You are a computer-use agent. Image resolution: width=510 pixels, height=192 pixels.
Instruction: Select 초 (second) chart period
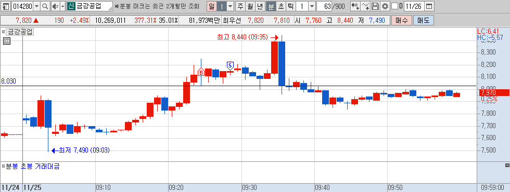tap(280, 6)
